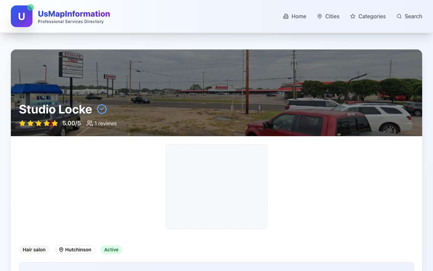The width and height of the screenshot is (433, 271).
Task: Click the purple U logo icon
Action: point(22,16)
